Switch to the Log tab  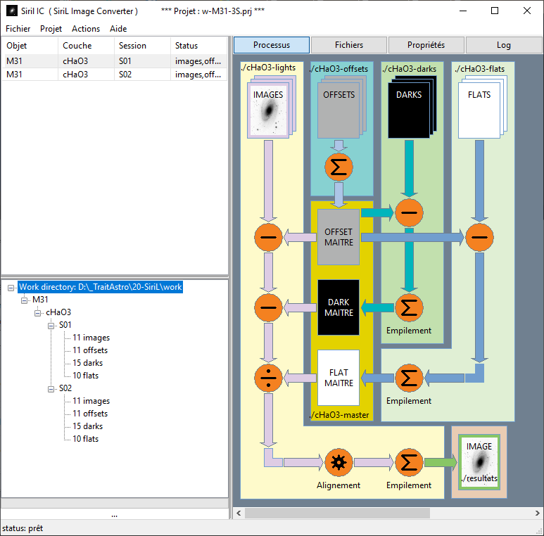click(503, 45)
